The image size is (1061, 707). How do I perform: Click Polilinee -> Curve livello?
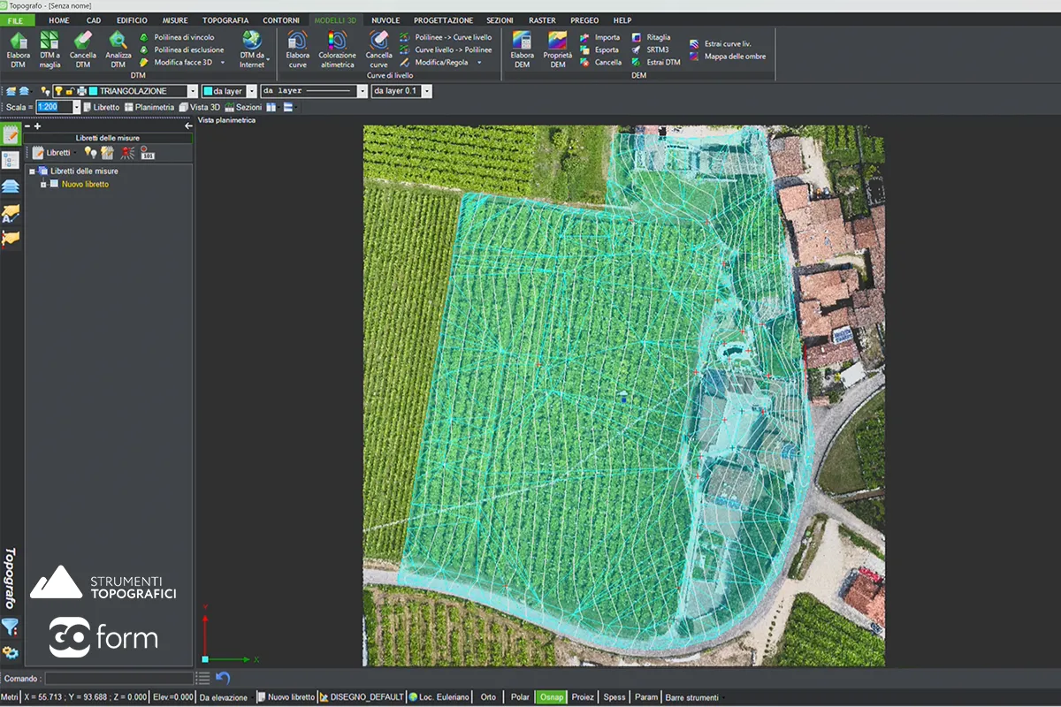point(446,38)
